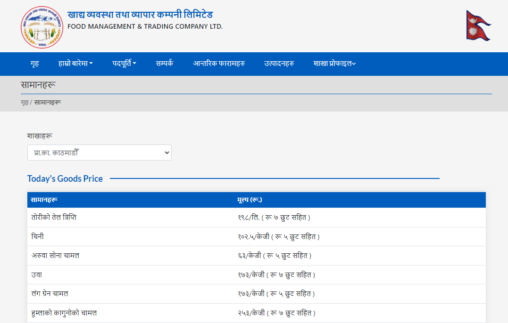
Task: Click the Today's Goods Price heading
Action: tap(65, 178)
